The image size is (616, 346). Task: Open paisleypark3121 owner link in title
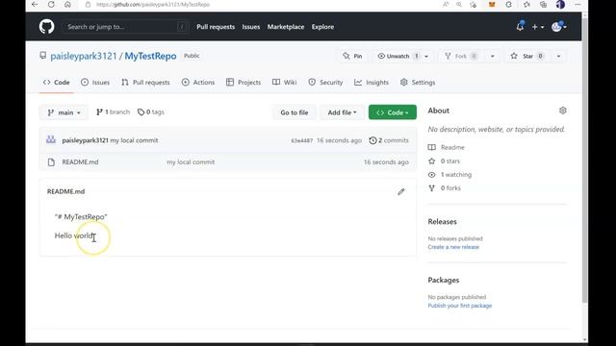84,56
